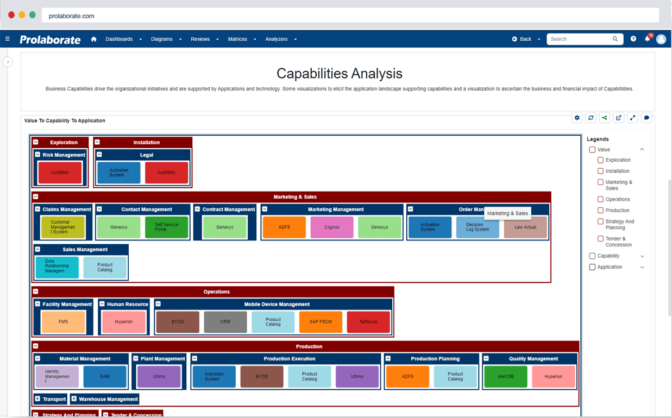Open widget in new window icon

pyautogui.click(x=619, y=118)
